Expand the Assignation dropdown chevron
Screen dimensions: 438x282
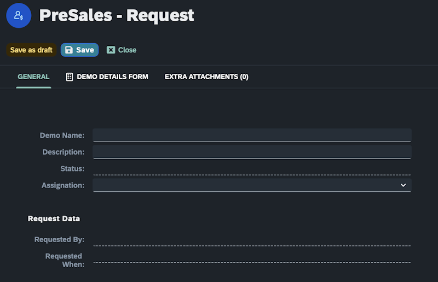(x=404, y=185)
